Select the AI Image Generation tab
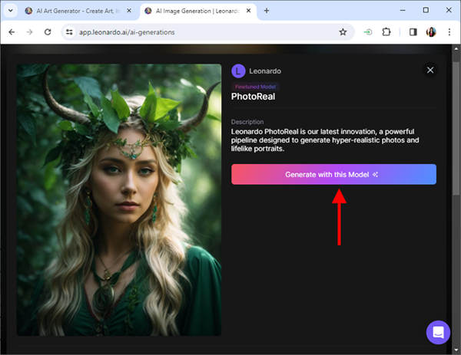 [x=197, y=11]
